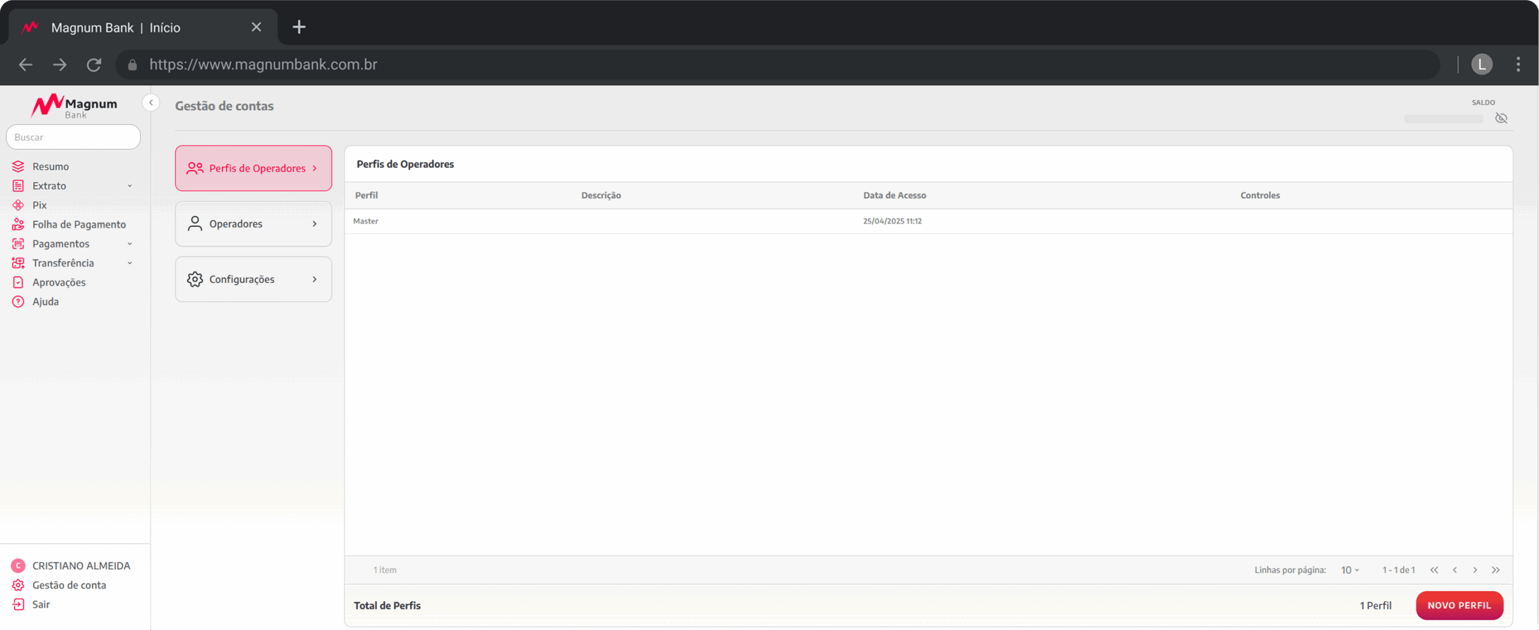
Task: Open Gestão de conta gear icon
Action: [x=18, y=585]
